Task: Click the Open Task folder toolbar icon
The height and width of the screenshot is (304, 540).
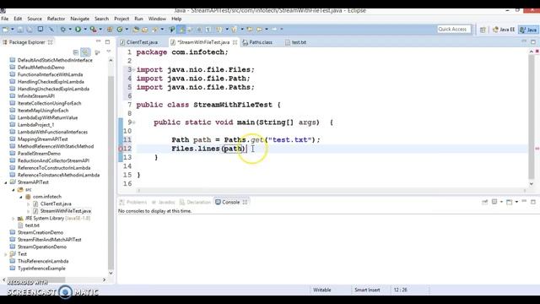Action: coord(145,30)
